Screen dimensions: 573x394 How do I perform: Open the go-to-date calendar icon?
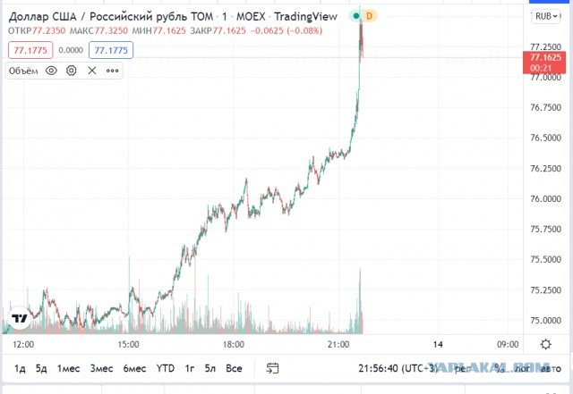(272, 368)
